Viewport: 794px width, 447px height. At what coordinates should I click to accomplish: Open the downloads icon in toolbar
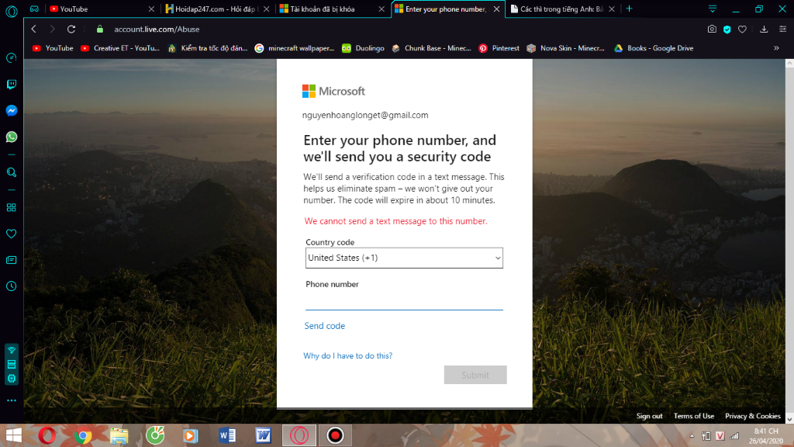tap(764, 29)
